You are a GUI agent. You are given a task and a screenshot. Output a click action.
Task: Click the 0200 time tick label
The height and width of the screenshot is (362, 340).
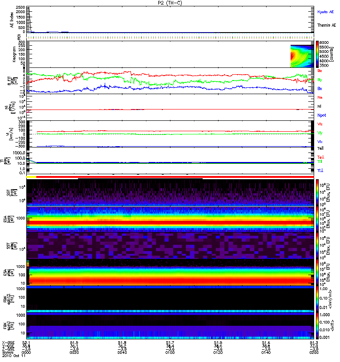tap(314, 352)
